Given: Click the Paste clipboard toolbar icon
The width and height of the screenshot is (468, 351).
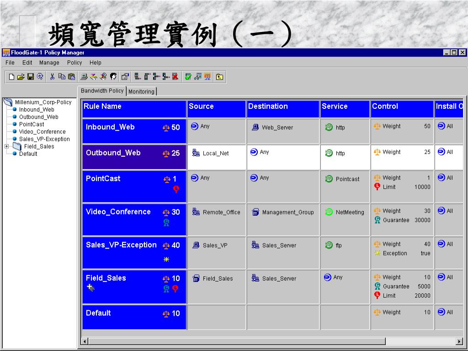Looking at the screenshot, I should click(72, 77).
